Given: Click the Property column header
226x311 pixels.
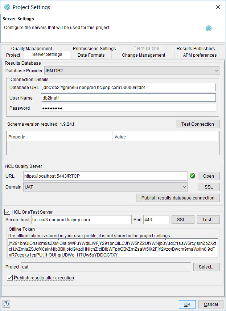Looking at the screenshot, I should 59,137.
